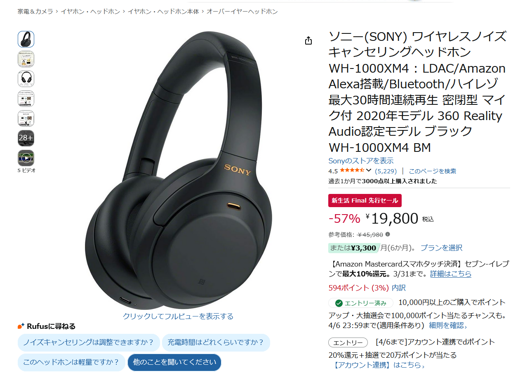Open the オーバーイヤーヘッドホン breadcrumb

(242, 12)
